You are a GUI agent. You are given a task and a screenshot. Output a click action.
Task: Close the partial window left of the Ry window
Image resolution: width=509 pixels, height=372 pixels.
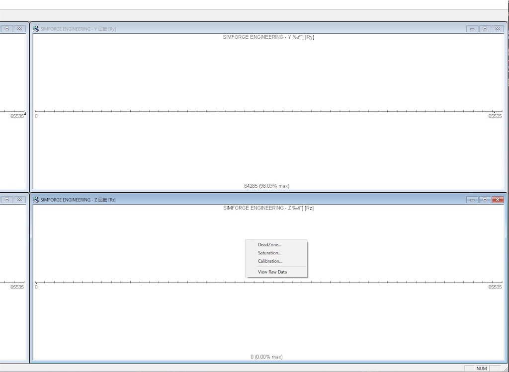19,29
